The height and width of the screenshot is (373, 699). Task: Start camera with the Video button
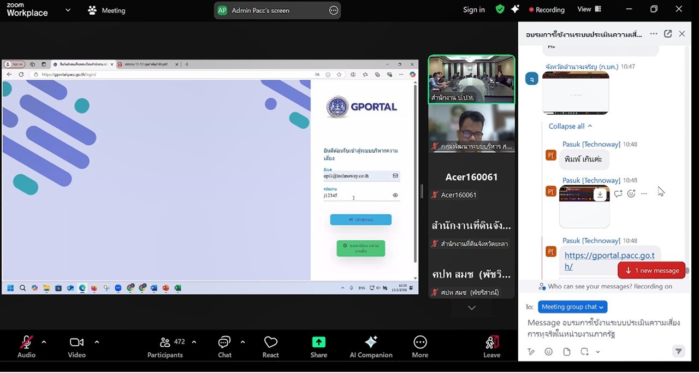pos(76,347)
